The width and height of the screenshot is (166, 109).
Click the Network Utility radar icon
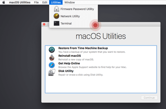[x=56, y=16]
